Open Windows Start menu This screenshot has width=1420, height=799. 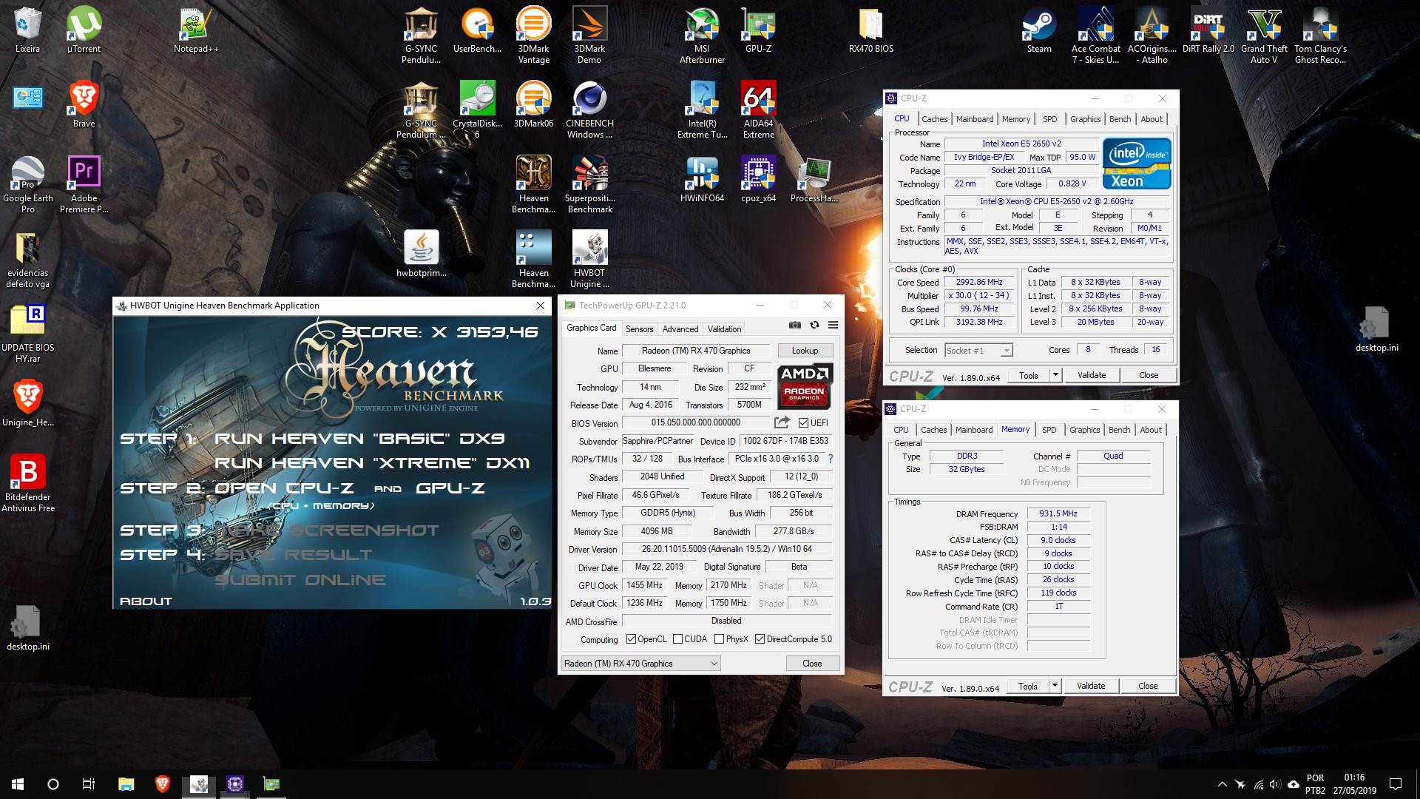tap(18, 784)
